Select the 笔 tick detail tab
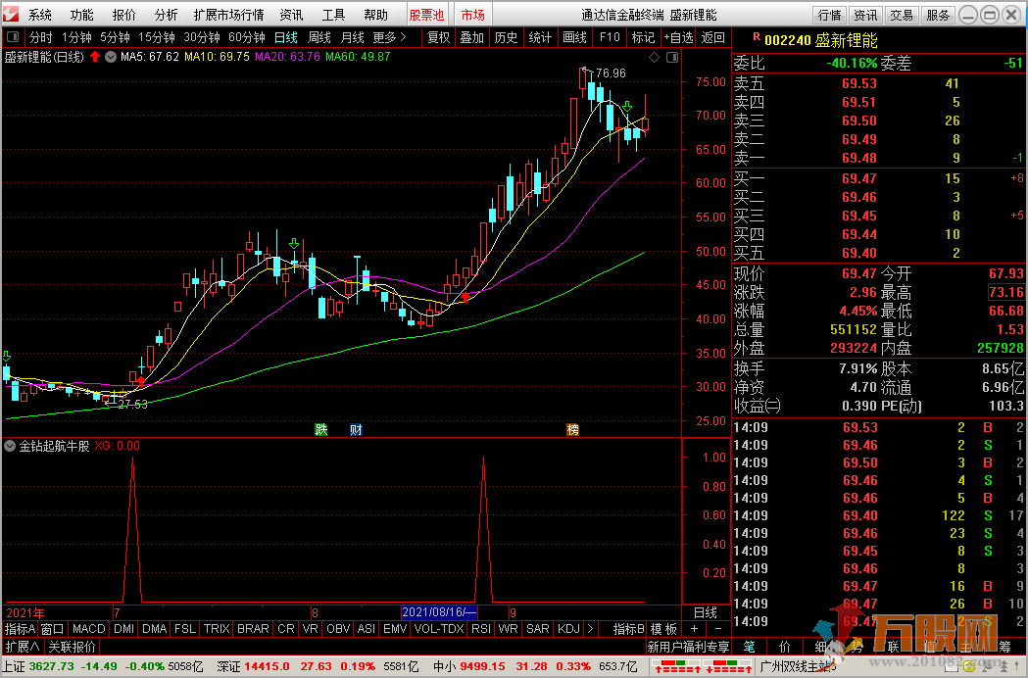Screen dimensions: 1028x678 750,647
